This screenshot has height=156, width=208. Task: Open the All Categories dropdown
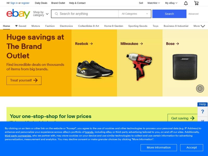(x=135, y=14)
